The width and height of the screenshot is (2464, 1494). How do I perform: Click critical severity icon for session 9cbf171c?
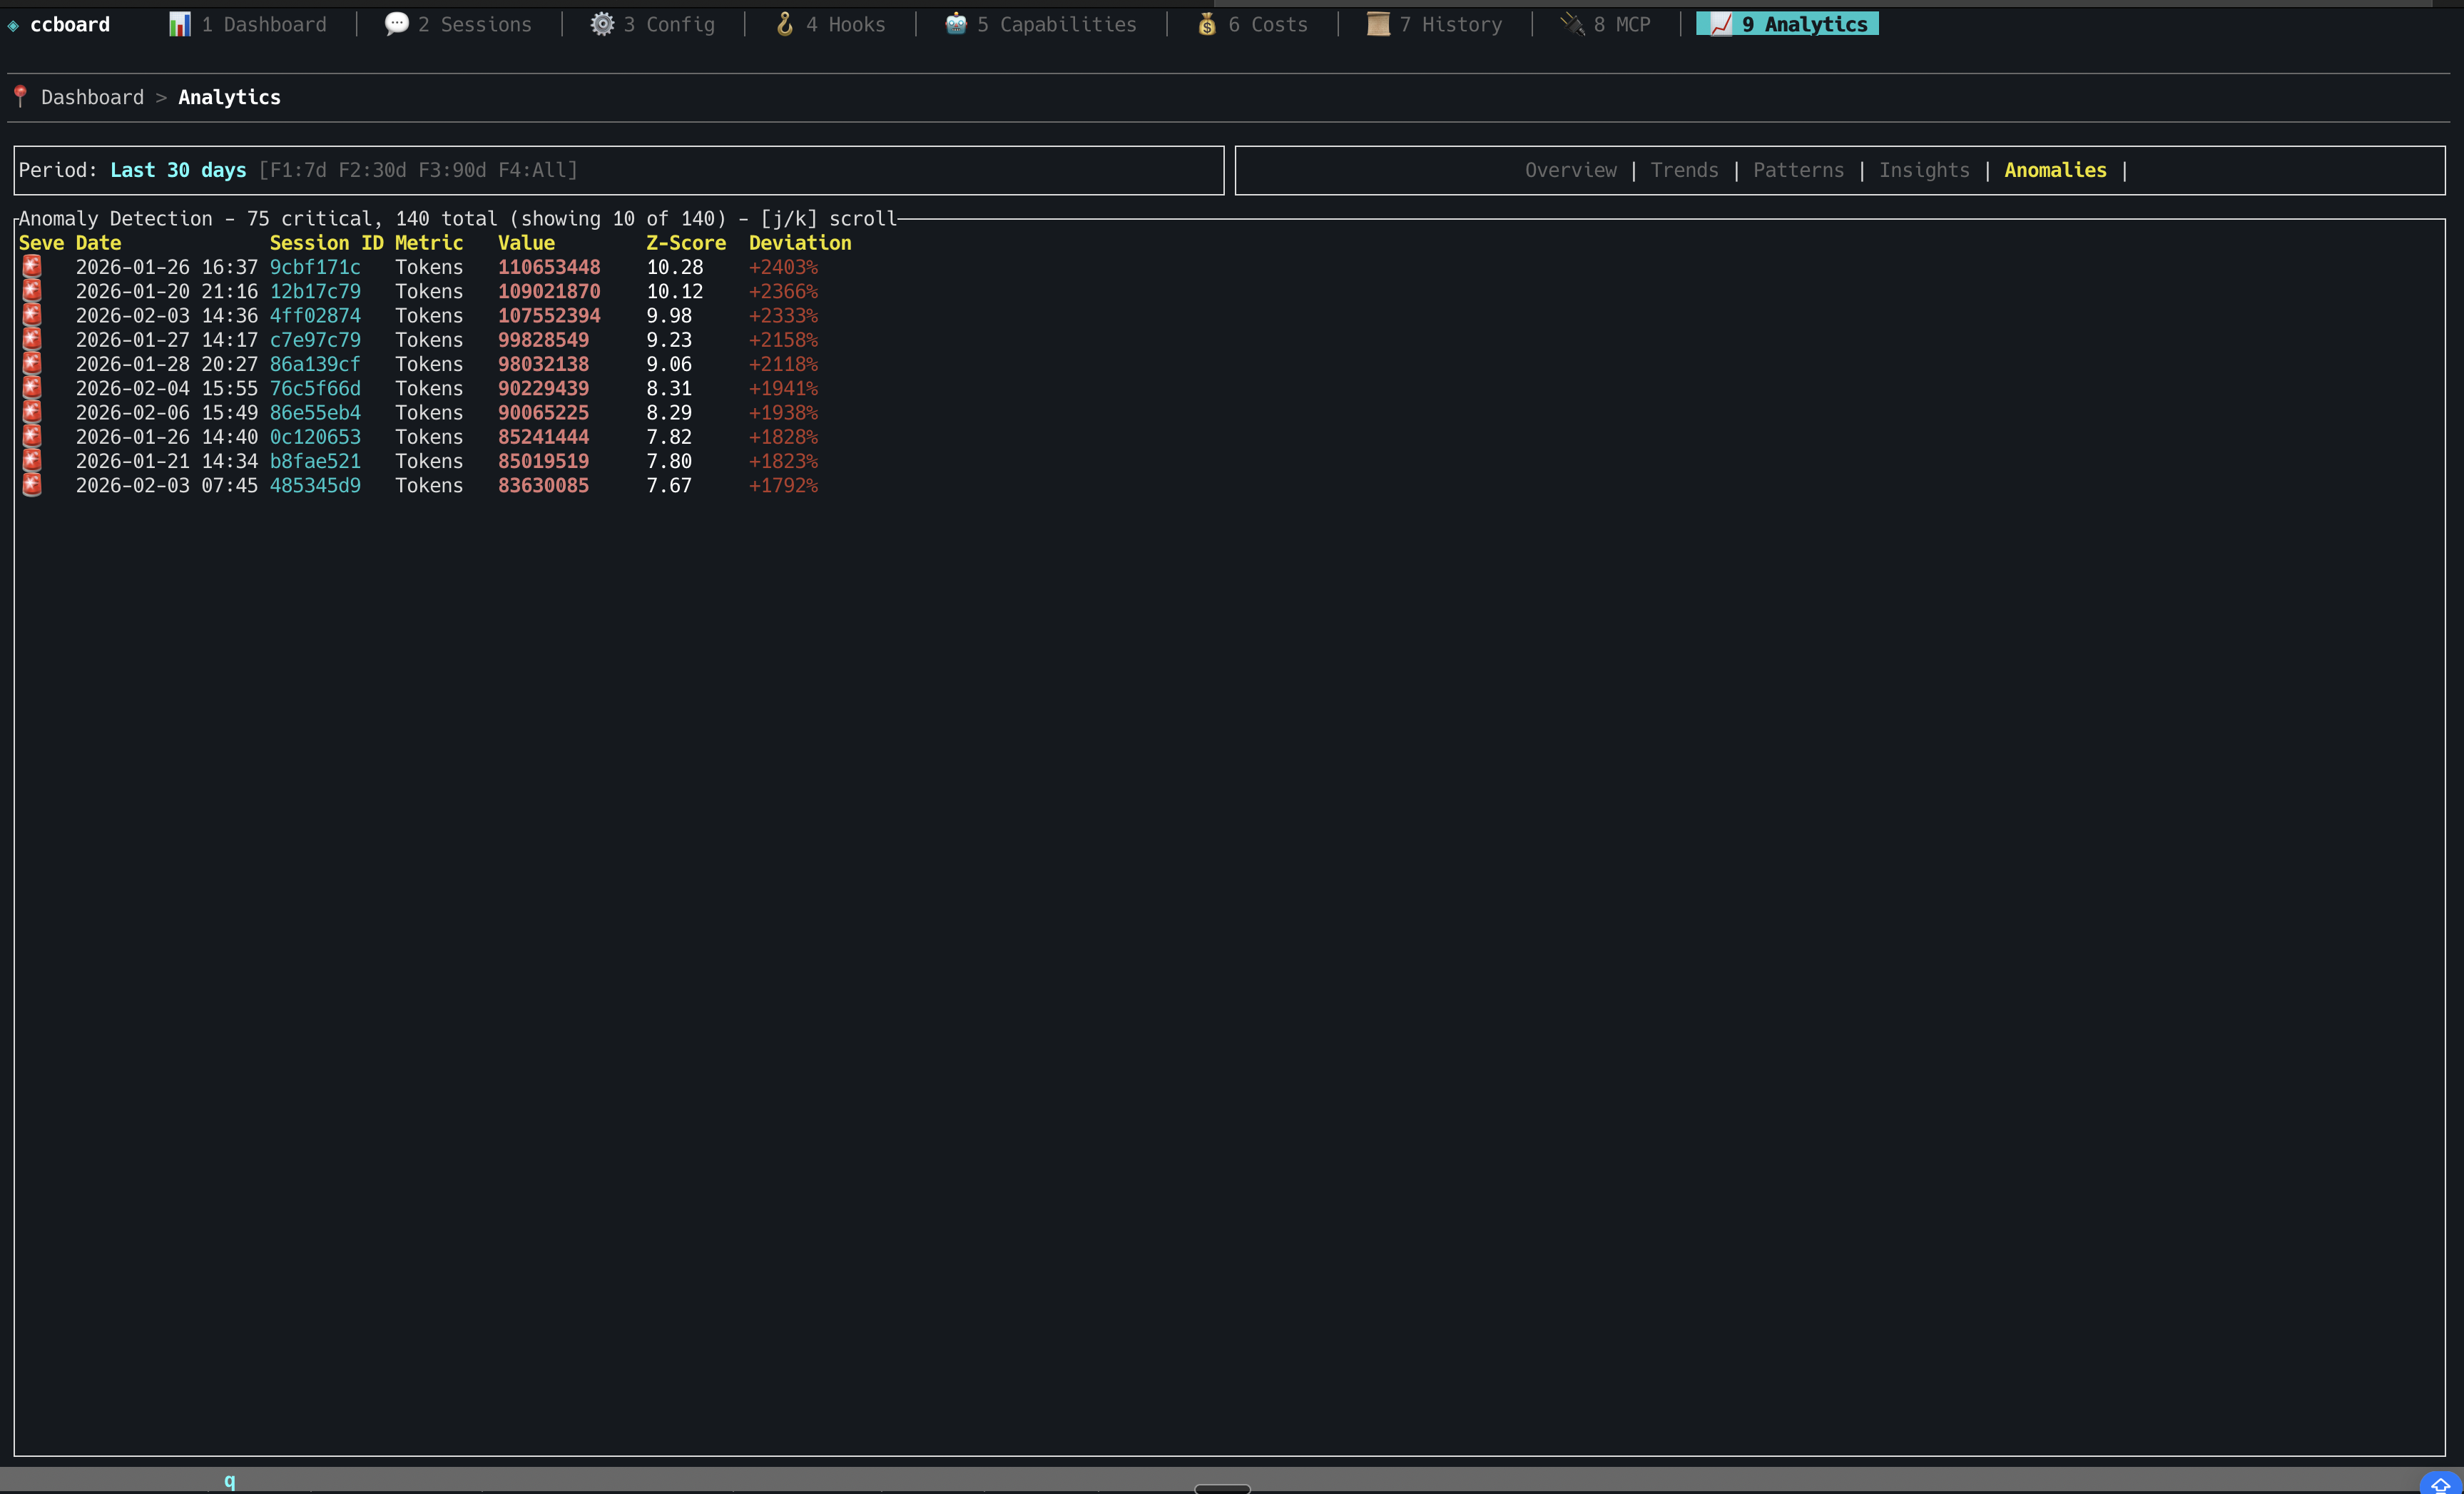32,267
